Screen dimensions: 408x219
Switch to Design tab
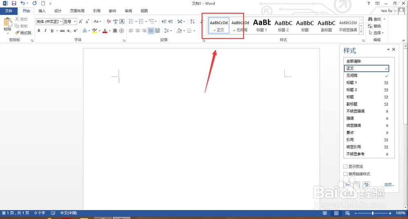pos(58,11)
